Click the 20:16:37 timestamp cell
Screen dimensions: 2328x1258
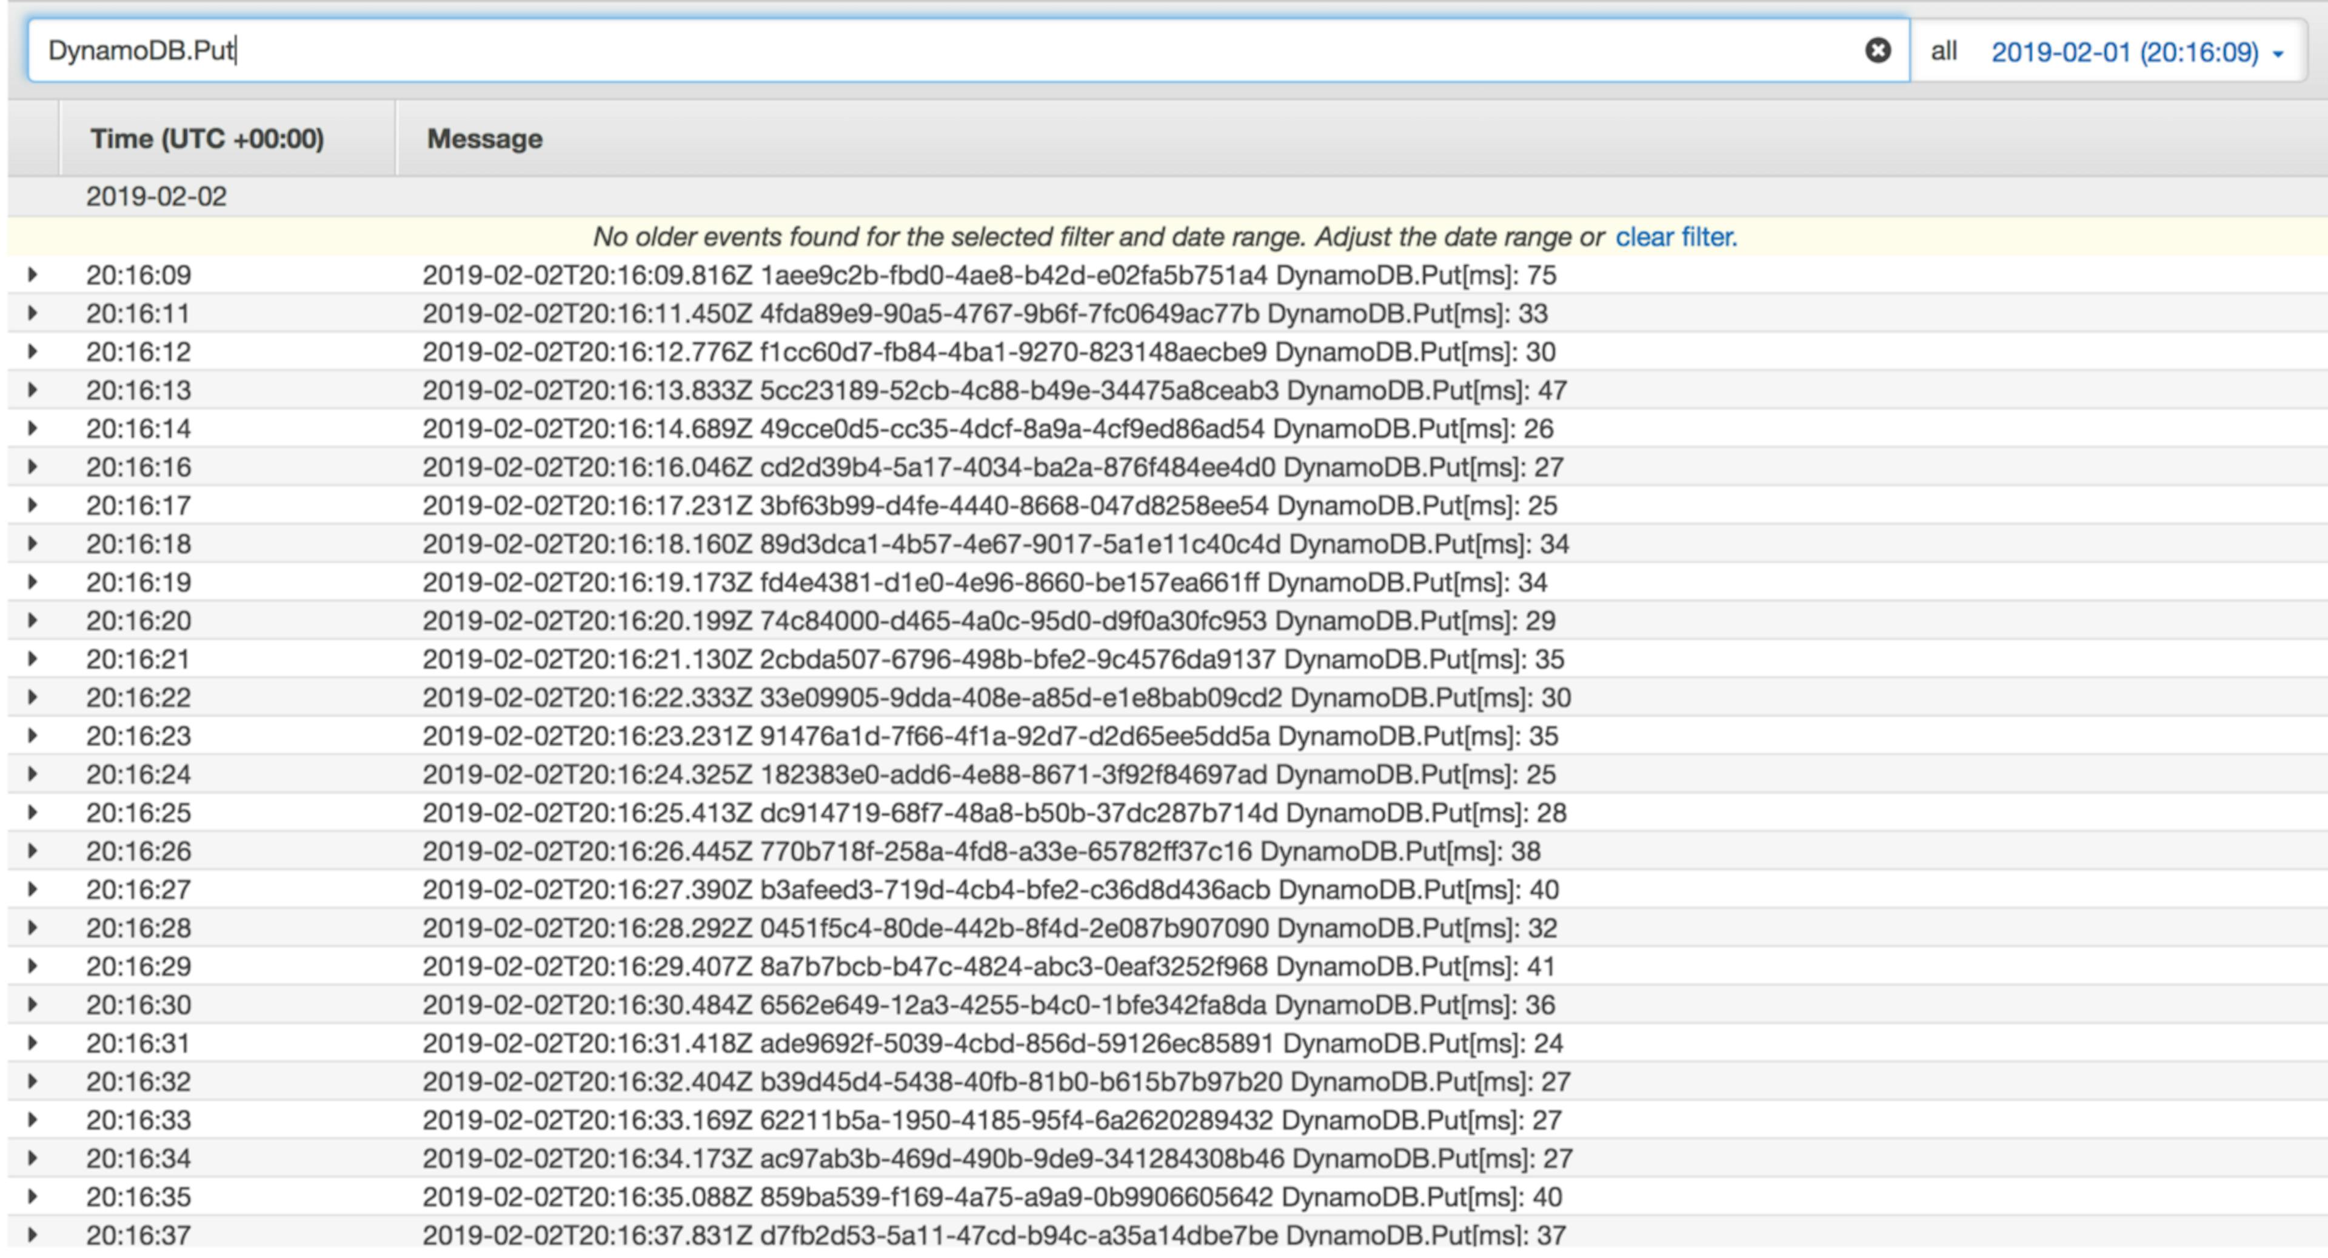click(x=138, y=1234)
